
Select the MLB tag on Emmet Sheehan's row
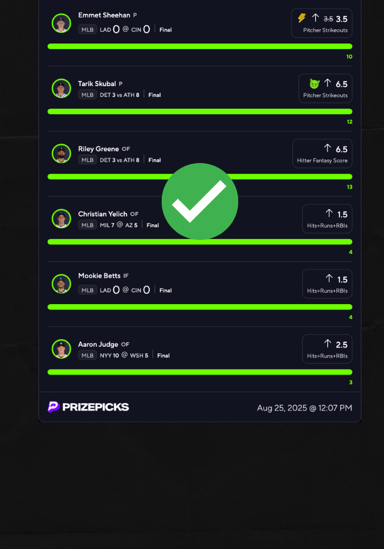tap(87, 30)
